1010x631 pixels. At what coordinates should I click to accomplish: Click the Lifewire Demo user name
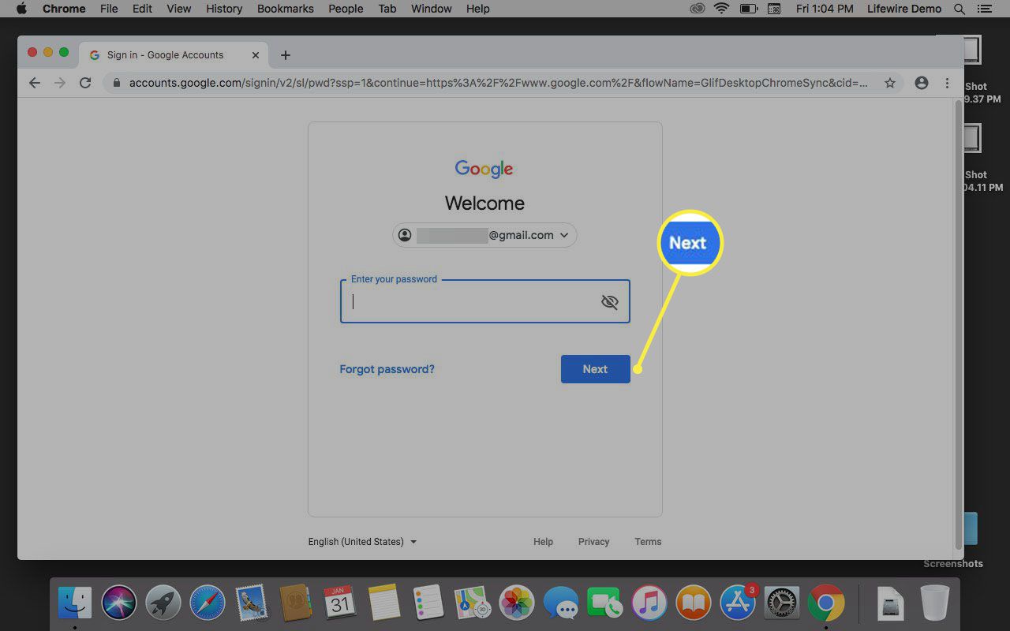pos(905,9)
